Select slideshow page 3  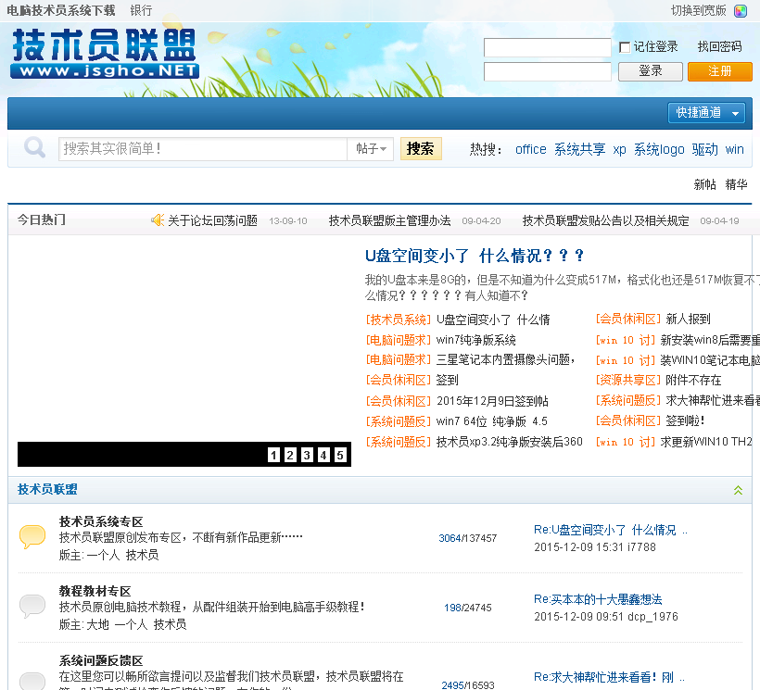tap(307, 455)
